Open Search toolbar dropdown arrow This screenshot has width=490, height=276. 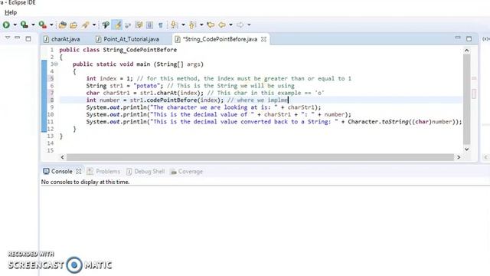[93, 25]
